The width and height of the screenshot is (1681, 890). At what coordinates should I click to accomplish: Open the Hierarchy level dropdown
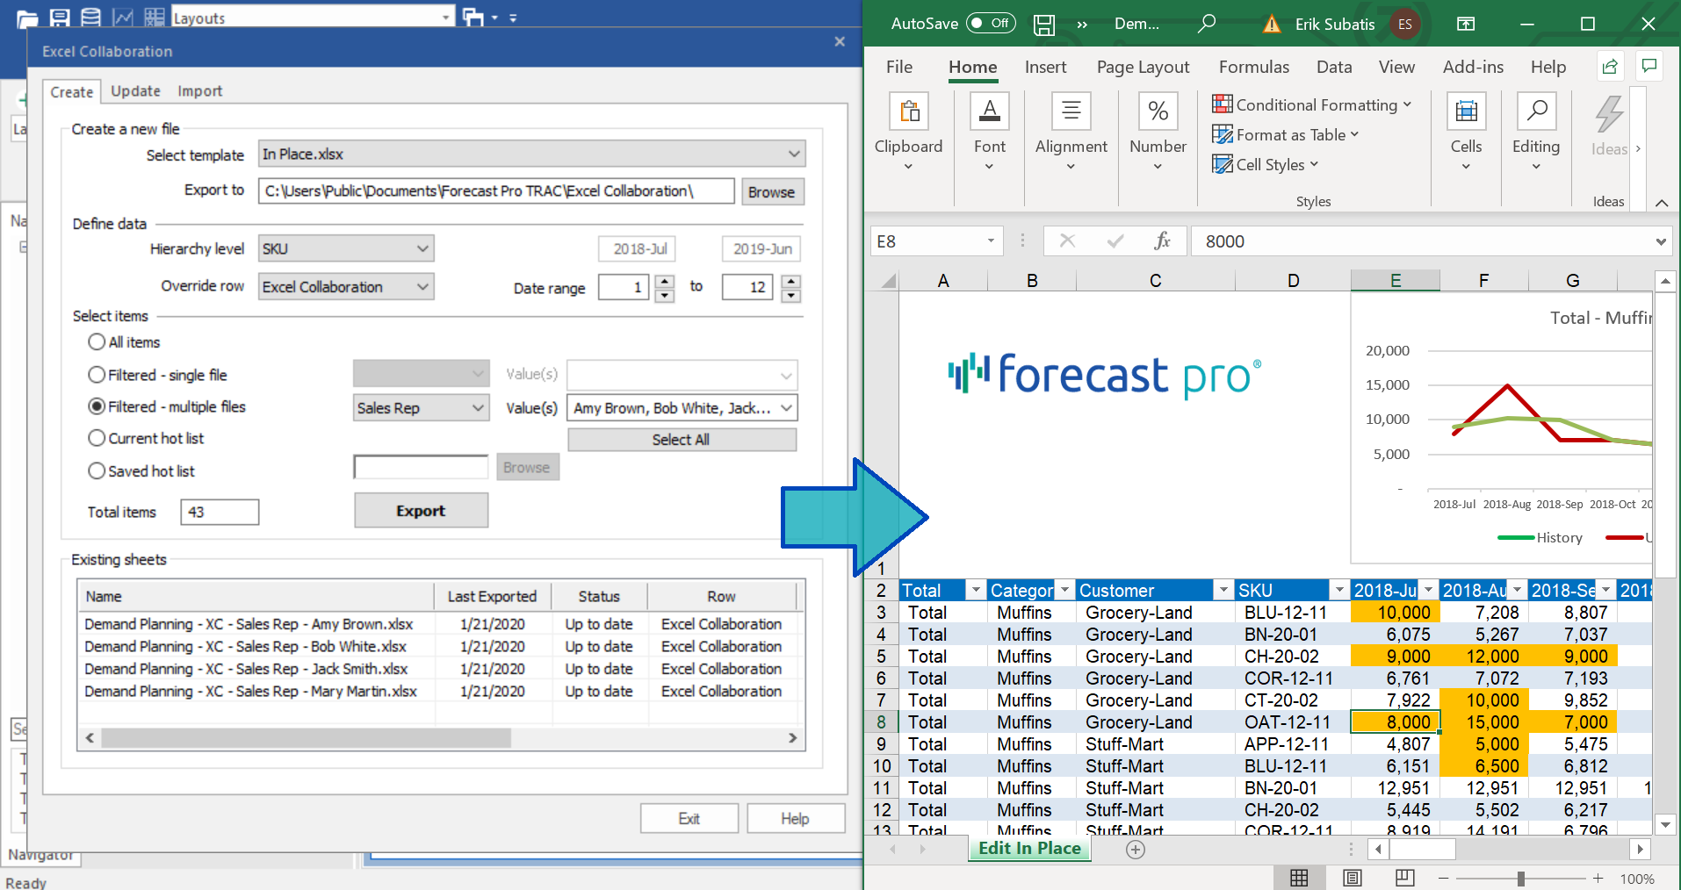click(345, 248)
